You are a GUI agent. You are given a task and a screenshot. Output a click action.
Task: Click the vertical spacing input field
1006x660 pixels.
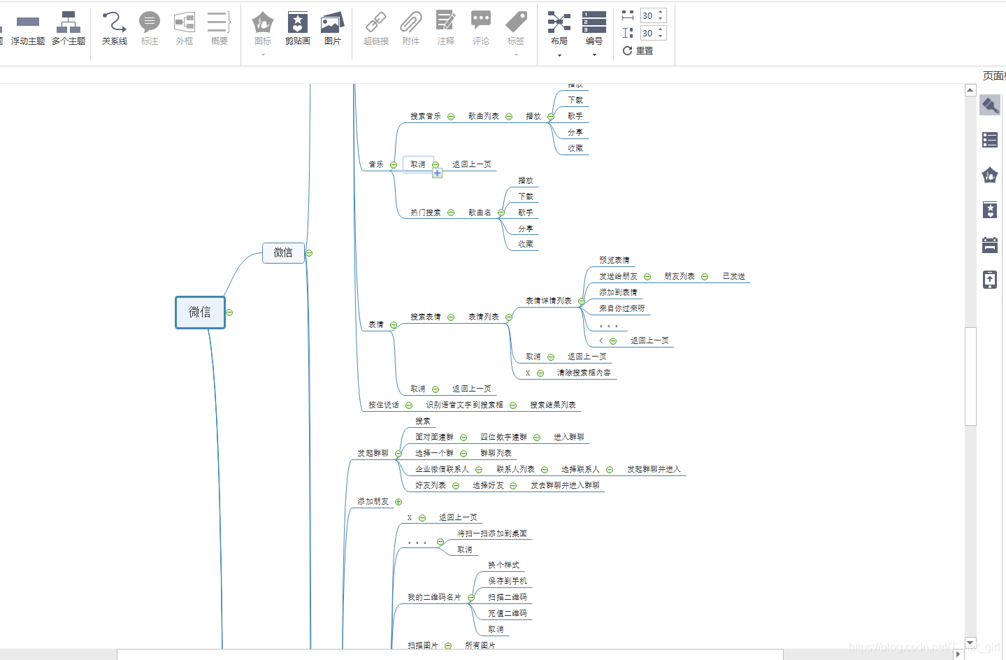(649, 33)
